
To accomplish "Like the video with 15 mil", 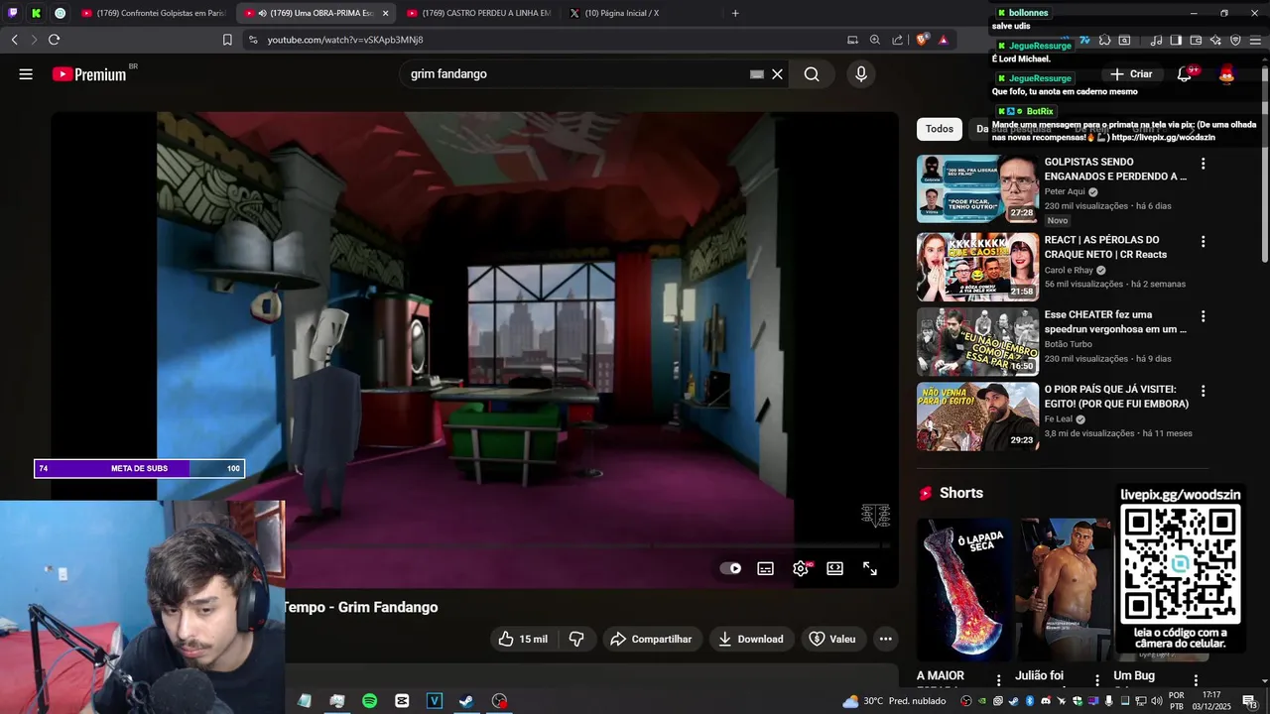I will (523, 639).
